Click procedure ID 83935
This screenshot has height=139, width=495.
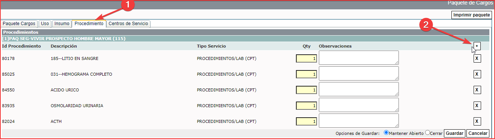[x=8, y=106]
